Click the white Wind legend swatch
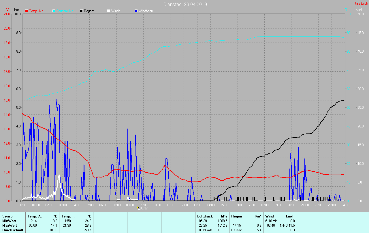 coord(108,11)
